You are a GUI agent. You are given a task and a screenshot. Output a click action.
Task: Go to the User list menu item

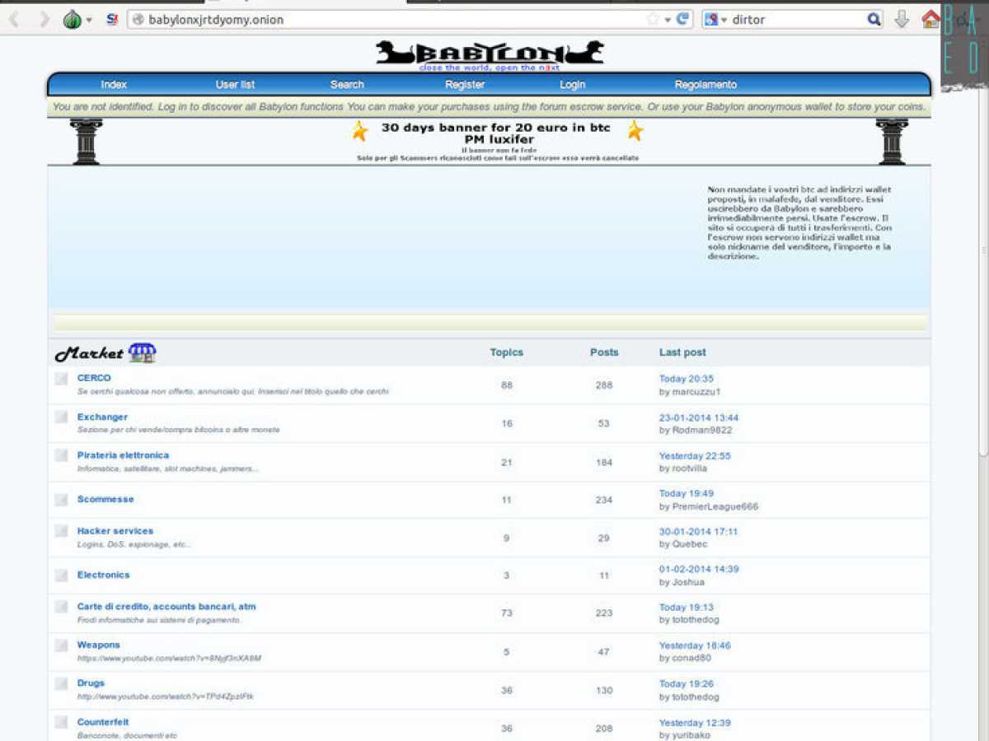tap(235, 85)
